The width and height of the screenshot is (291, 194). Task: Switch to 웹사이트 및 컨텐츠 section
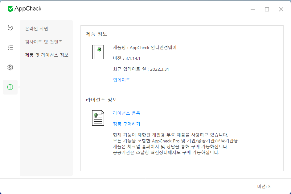coord(43,41)
